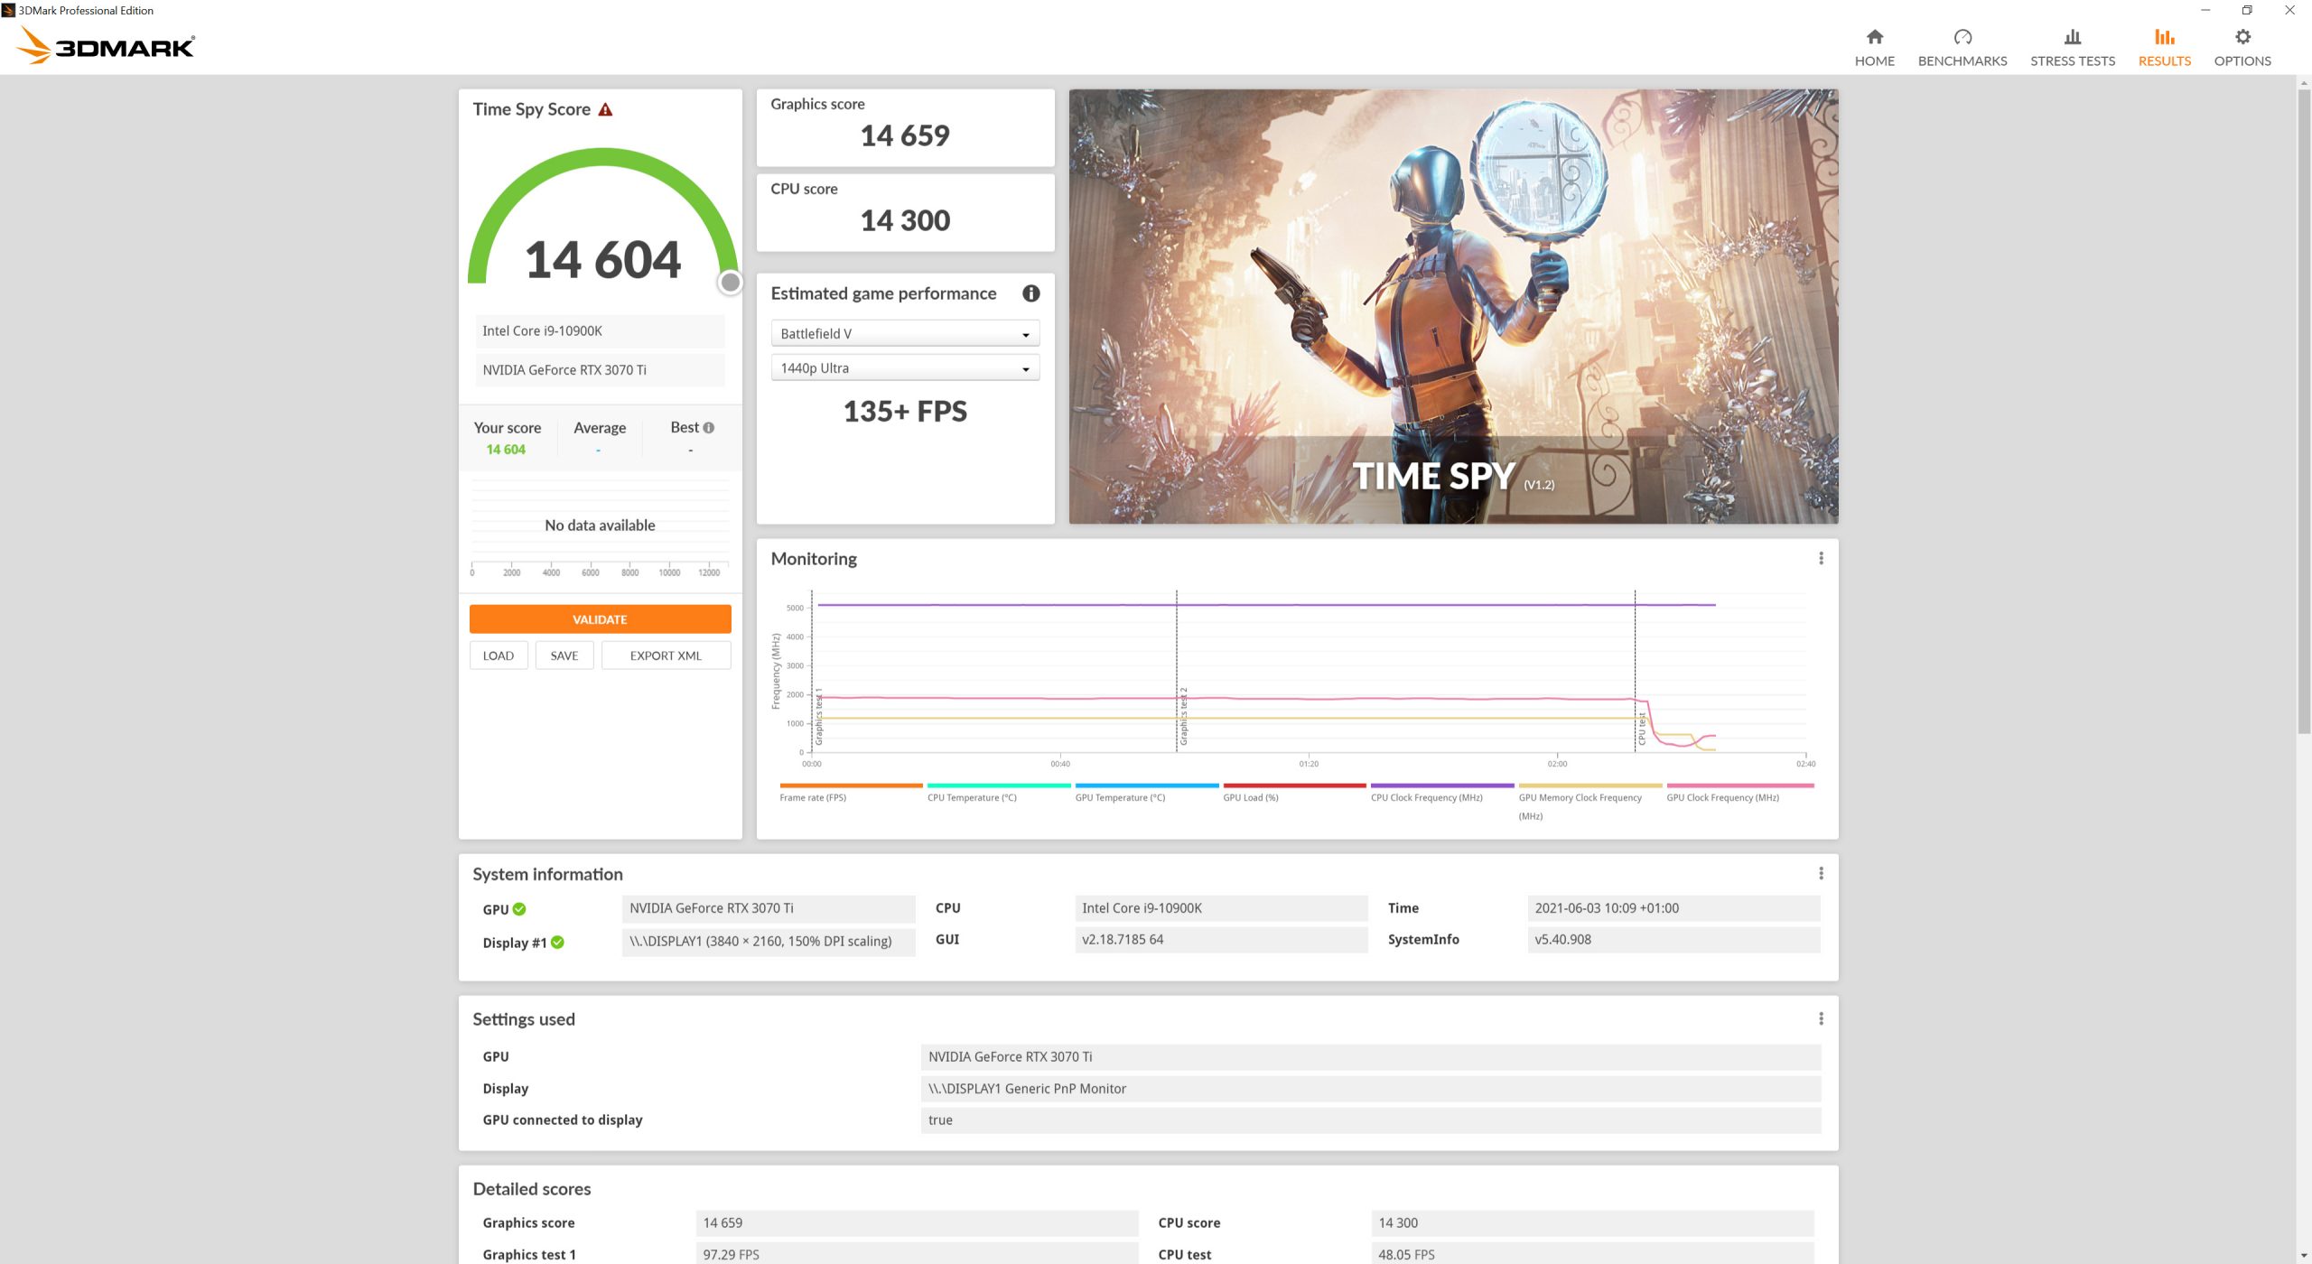Go to the Benchmarks tab
The height and width of the screenshot is (1264, 2312).
pos(1962,47)
